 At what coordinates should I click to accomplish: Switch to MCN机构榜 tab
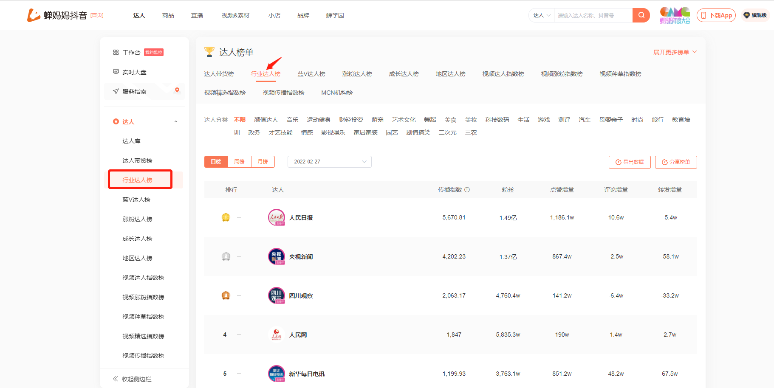coord(337,93)
